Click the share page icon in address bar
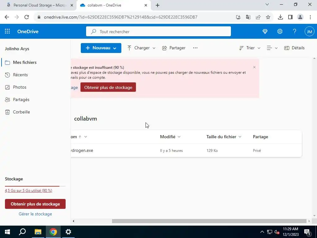The width and height of the screenshot is (317, 238). (x=258, y=17)
